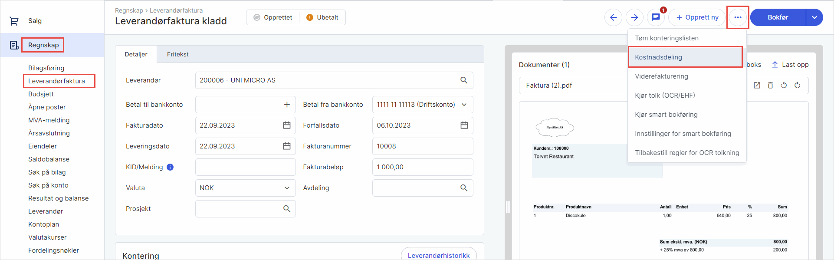This screenshot has width=834, height=260.
Task: Open the Valuta NOK dropdown
Action: (x=287, y=188)
